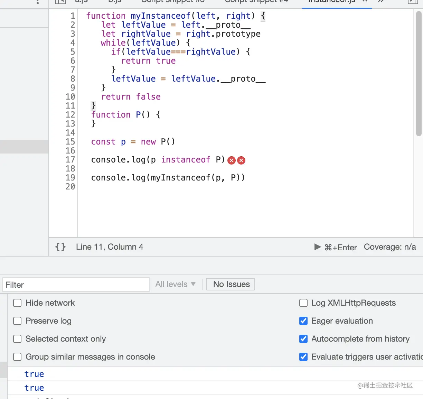The width and height of the screenshot is (423, 399).
Task: Click 'console.log(myInstanceof(p, P))' code line
Action: pos(168,178)
